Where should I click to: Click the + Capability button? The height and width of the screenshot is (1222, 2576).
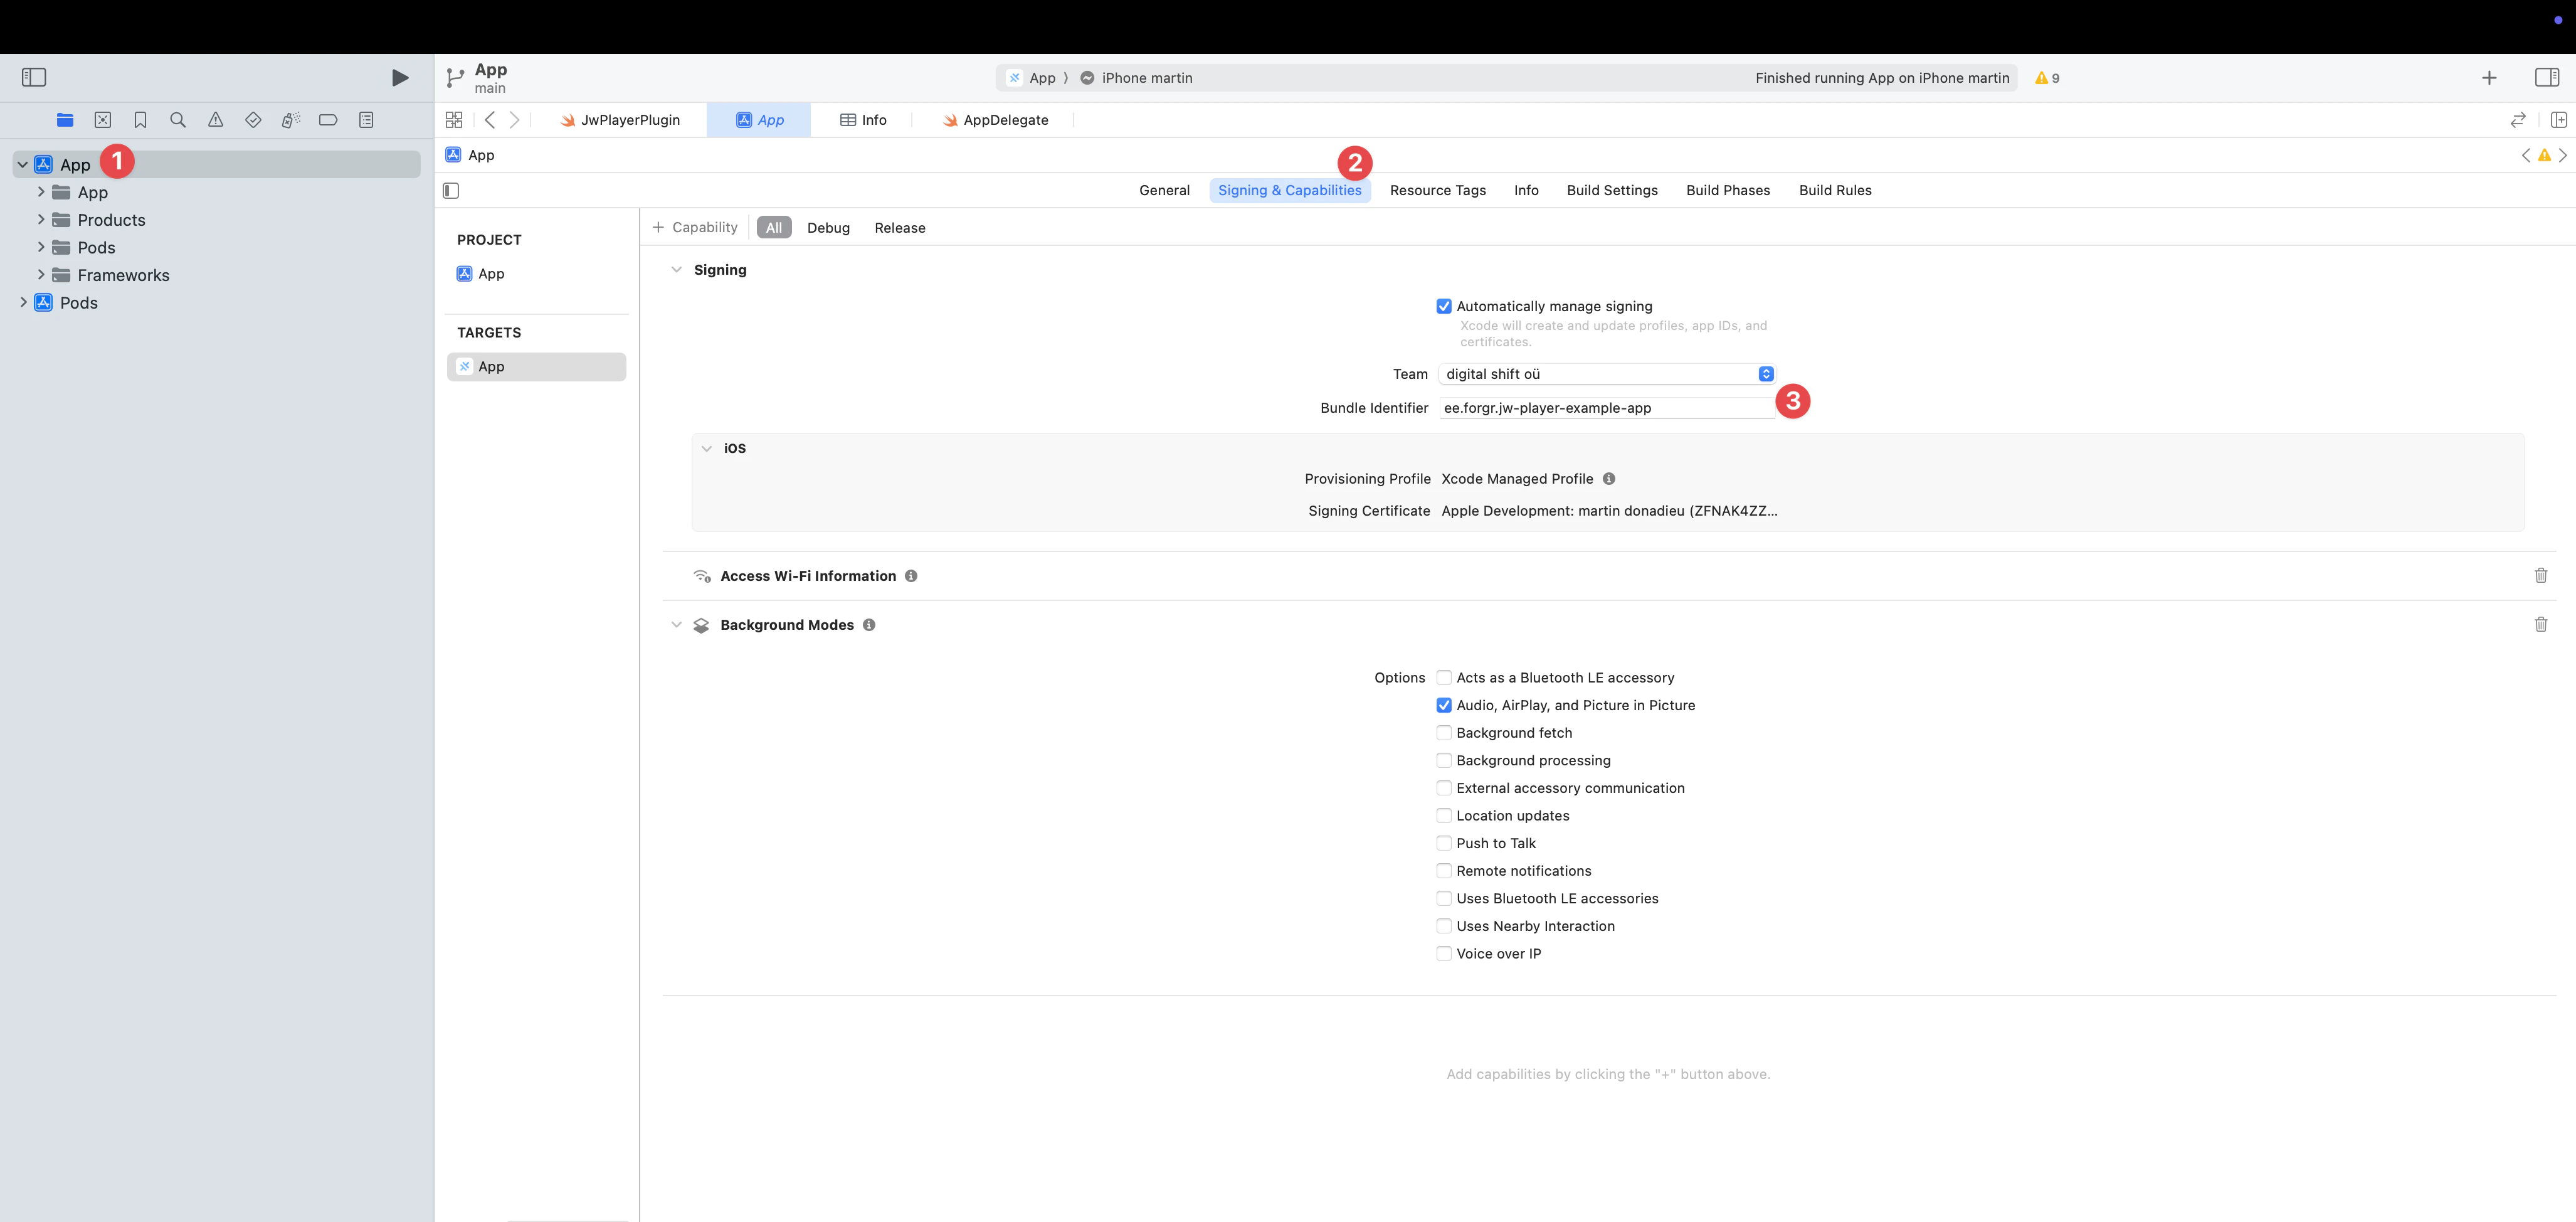pos(695,228)
